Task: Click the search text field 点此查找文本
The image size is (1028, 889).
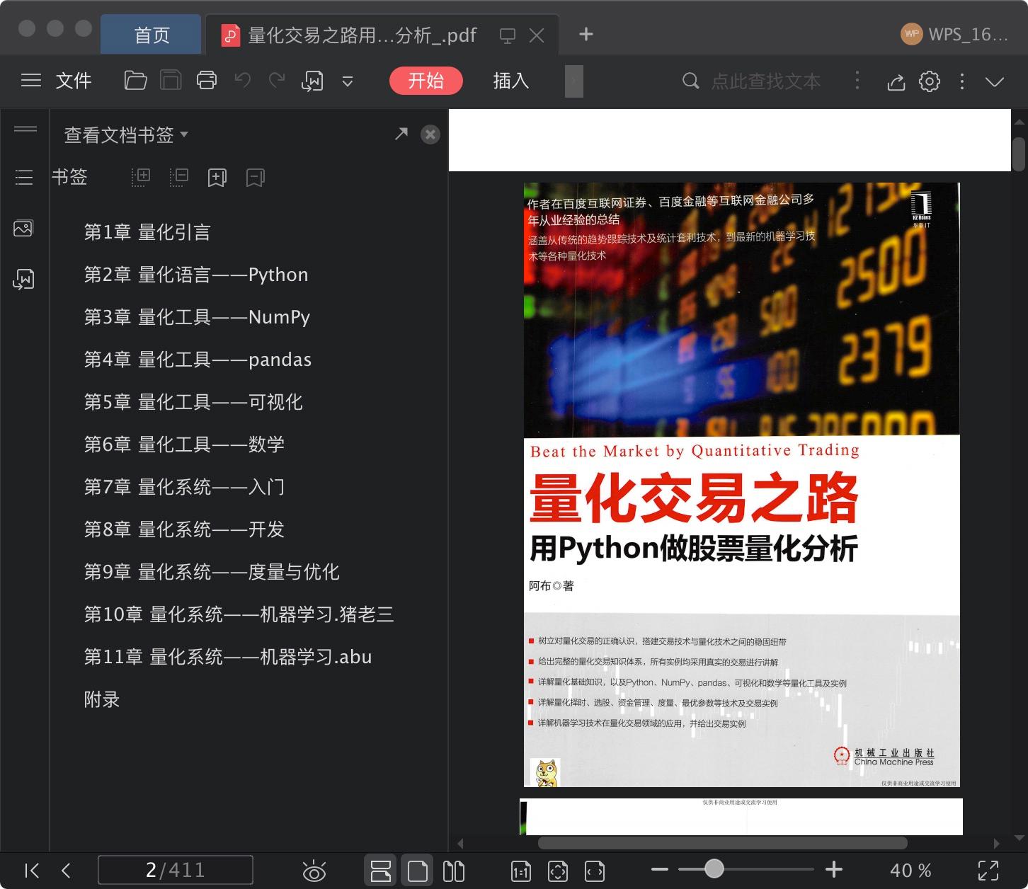Action: tap(766, 81)
